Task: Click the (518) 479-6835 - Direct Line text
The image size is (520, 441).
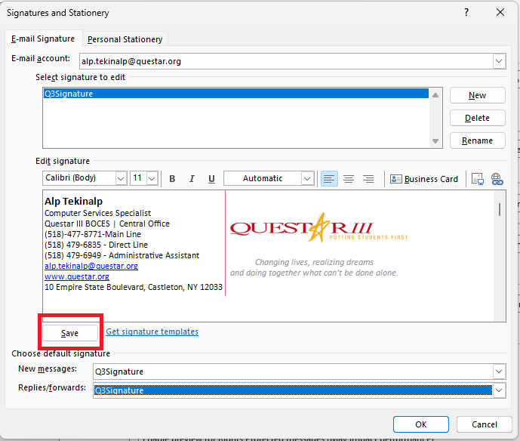Action: (x=96, y=245)
